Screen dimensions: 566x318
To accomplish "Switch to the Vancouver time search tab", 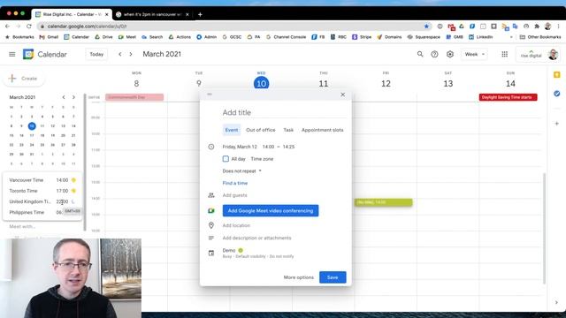I will tap(151, 14).
